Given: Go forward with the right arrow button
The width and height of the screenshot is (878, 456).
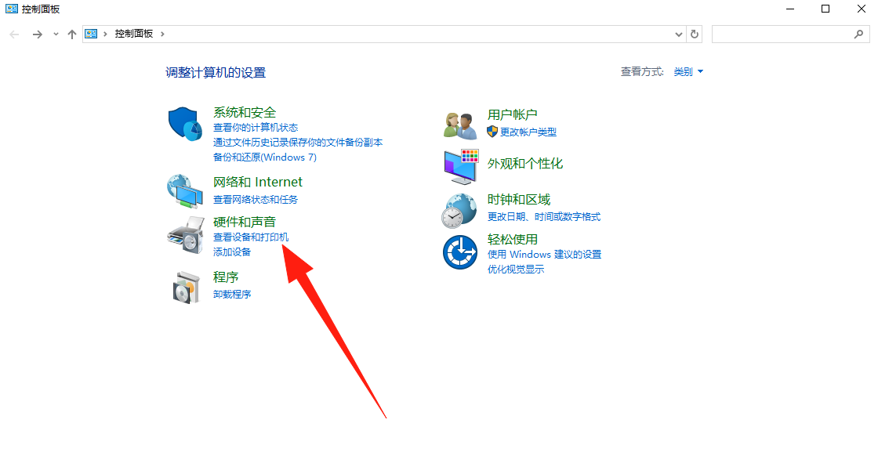Looking at the screenshot, I should click(38, 34).
